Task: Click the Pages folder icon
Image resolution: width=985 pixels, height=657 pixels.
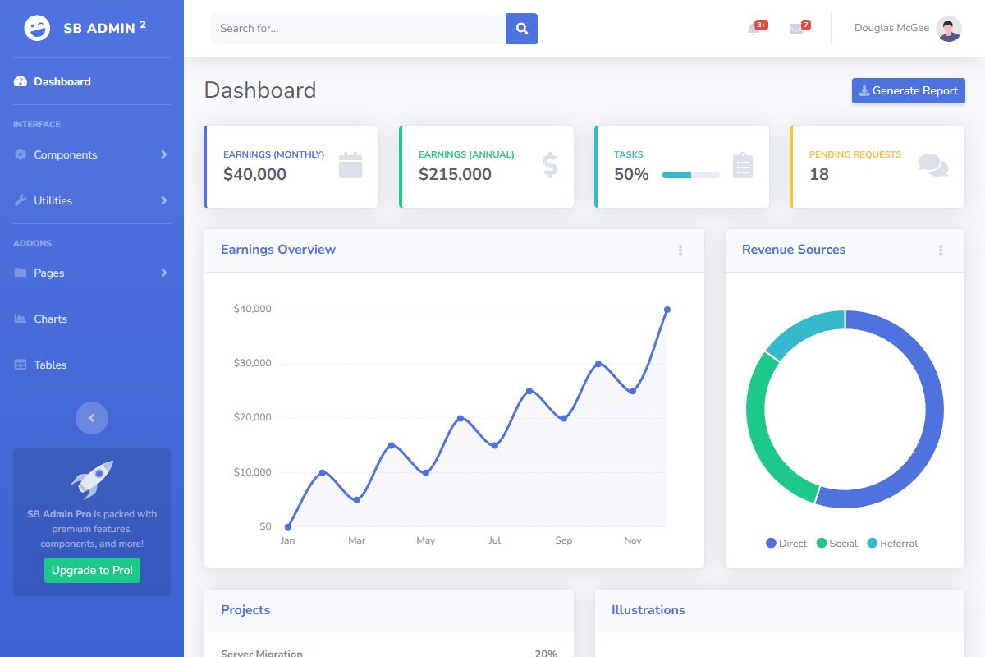Action: point(21,273)
